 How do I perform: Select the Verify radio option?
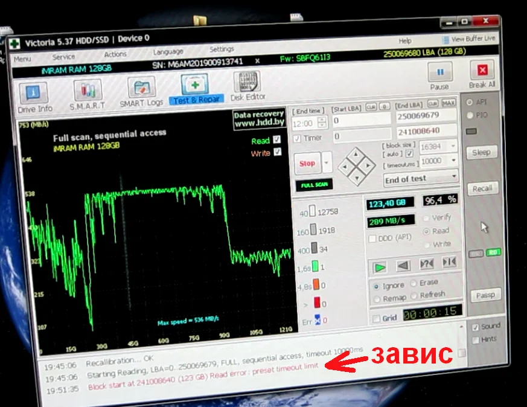pyautogui.click(x=426, y=219)
